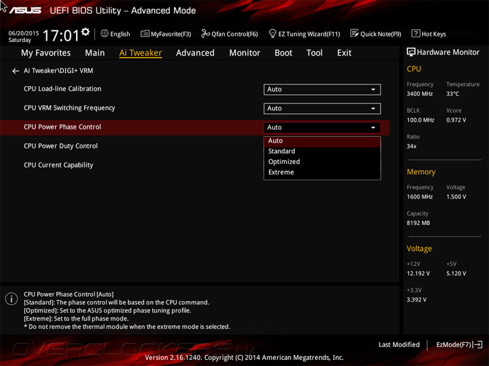Click the globe language icon
Image resolution: width=489 pixels, height=366 pixels.
click(x=105, y=33)
